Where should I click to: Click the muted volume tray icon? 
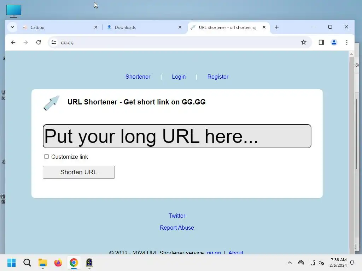click(x=321, y=263)
